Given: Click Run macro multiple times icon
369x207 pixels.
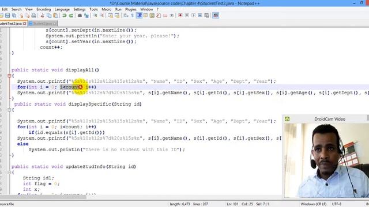Looking at the screenshot, I should (x=200, y=16).
